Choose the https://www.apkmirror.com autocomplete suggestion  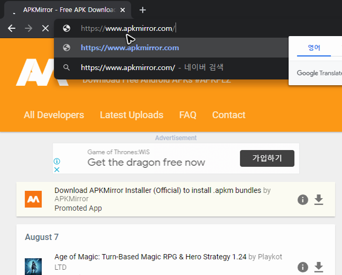(171, 48)
